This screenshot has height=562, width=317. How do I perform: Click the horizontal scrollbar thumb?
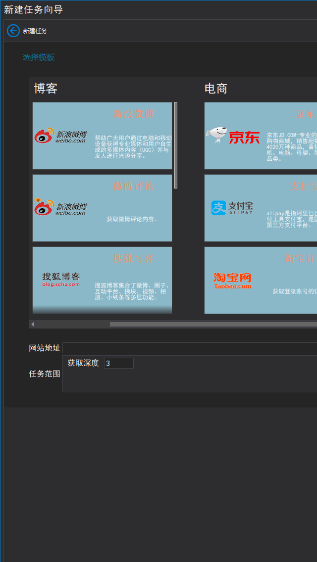(x=213, y=325)
